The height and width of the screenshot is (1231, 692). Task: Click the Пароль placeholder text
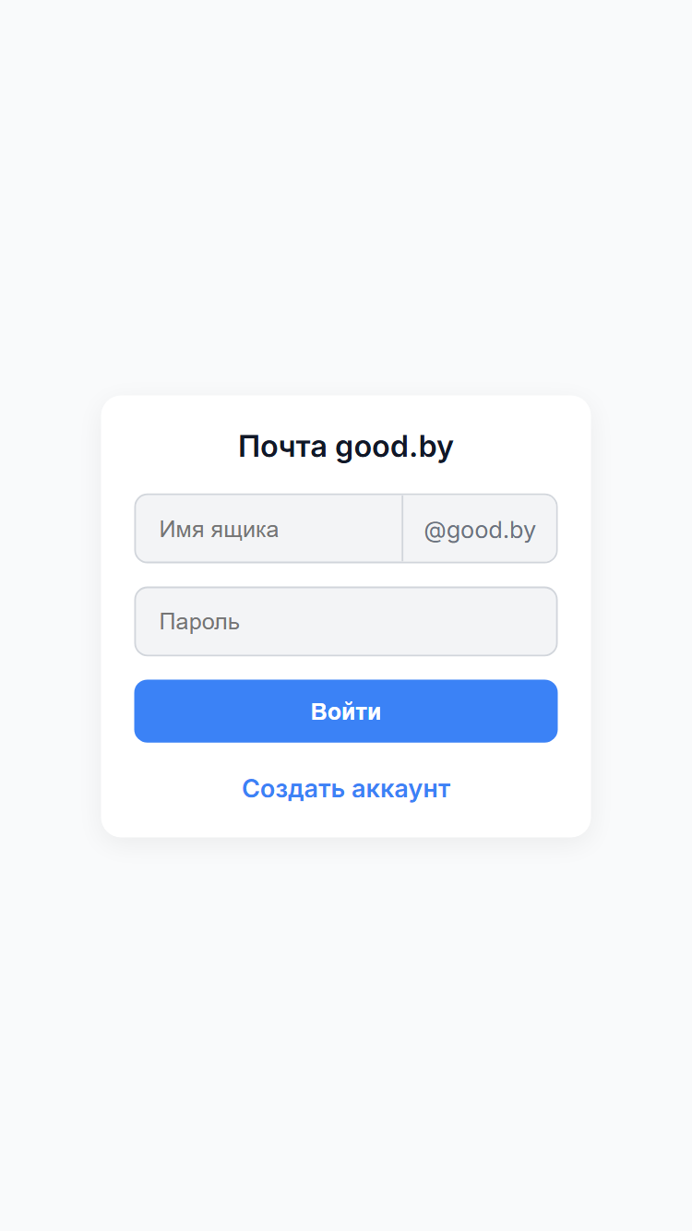[199, 622]
